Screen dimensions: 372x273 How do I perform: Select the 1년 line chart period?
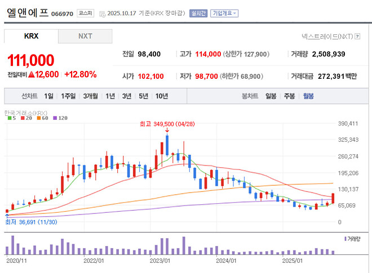(x=110, y=96)
